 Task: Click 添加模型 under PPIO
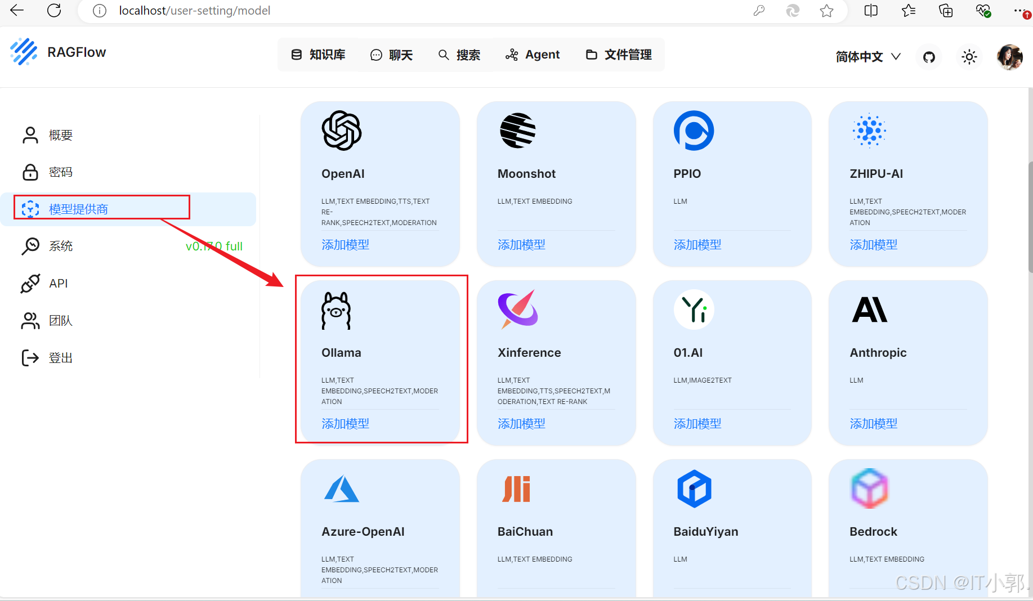click(697, 245)
